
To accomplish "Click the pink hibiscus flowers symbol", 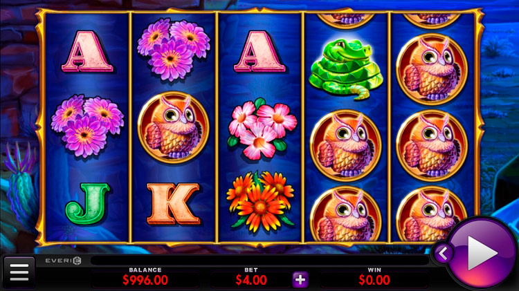I will 262,129.
